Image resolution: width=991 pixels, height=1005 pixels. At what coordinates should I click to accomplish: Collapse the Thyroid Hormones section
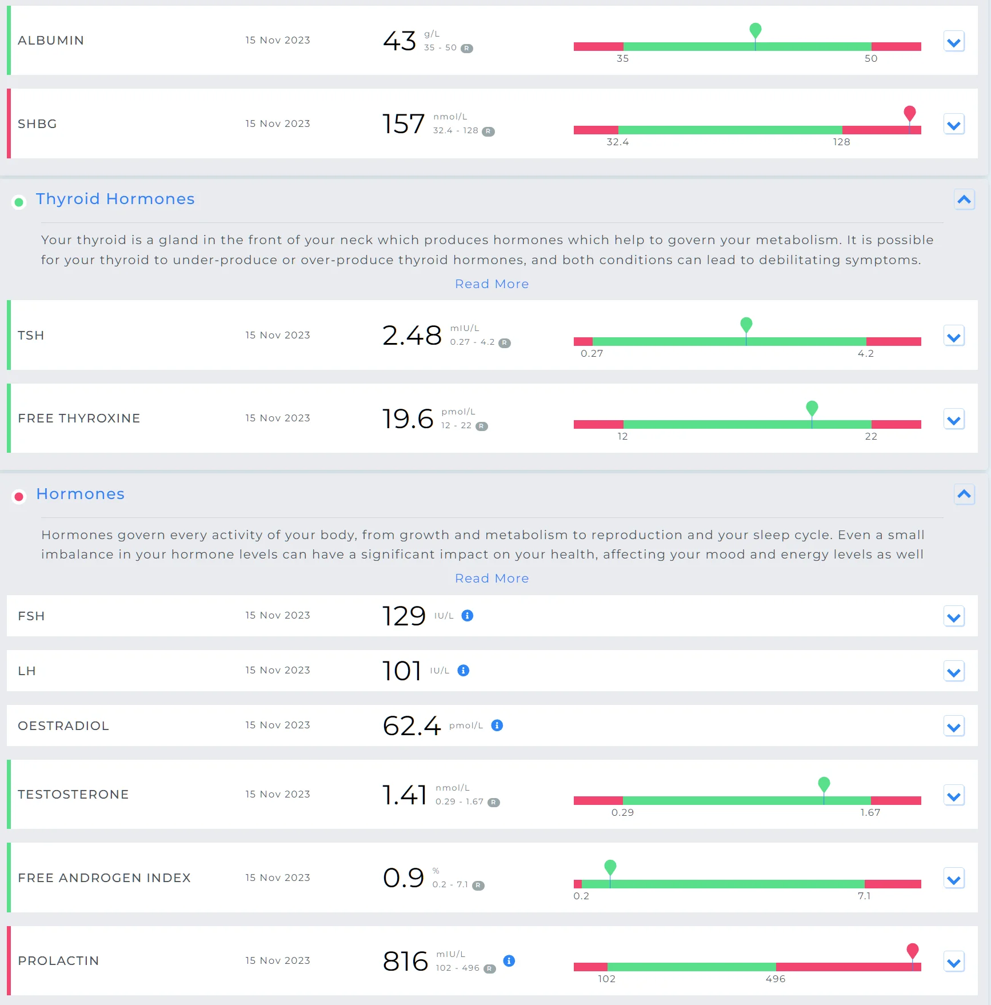(964, 200)
